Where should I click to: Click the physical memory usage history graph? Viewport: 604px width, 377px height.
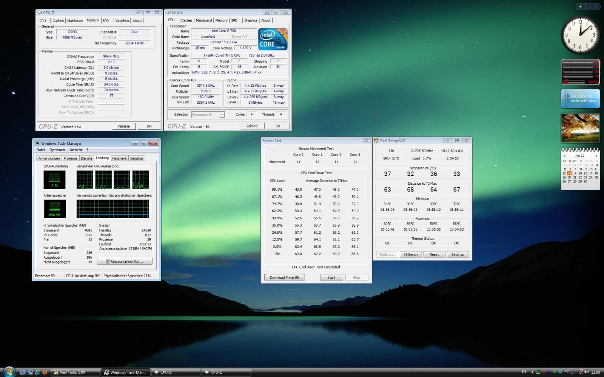pyautogui.click(x=113, y=209)
